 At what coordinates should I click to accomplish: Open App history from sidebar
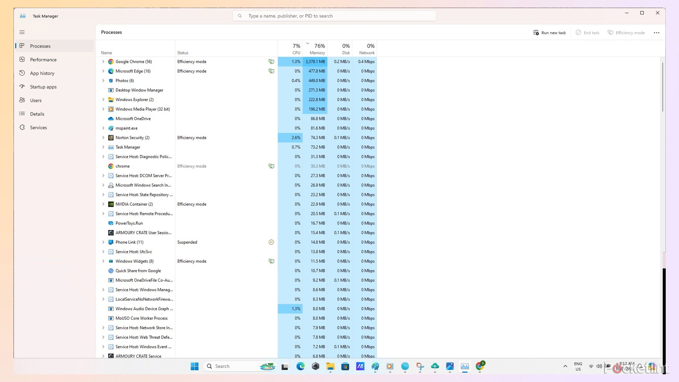[x=42, y=73]
